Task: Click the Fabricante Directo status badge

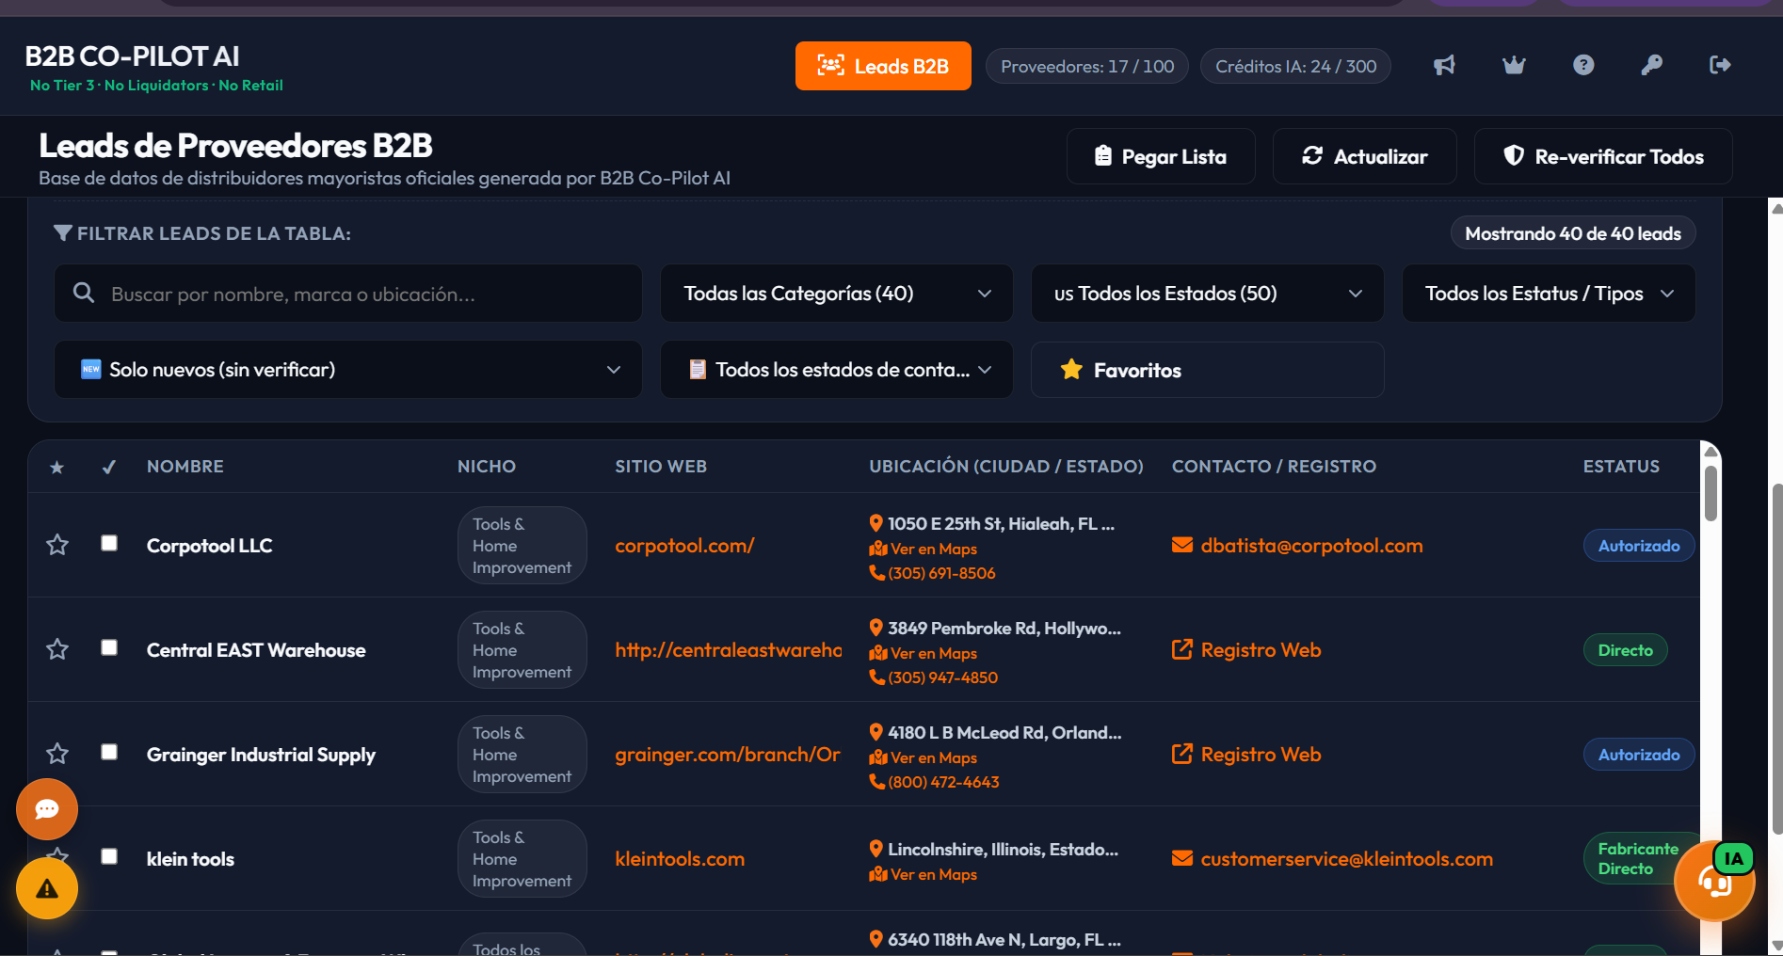Action: (1638, 859)
